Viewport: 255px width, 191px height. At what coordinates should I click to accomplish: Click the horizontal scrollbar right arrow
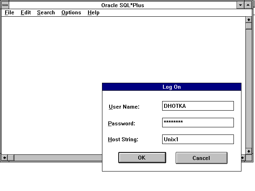point(243,158)
